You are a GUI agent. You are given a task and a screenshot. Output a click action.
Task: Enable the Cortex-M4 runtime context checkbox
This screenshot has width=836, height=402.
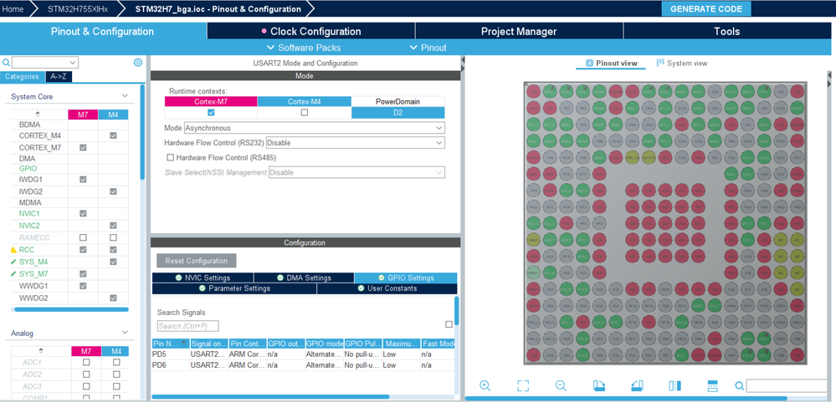click(305, 112)
